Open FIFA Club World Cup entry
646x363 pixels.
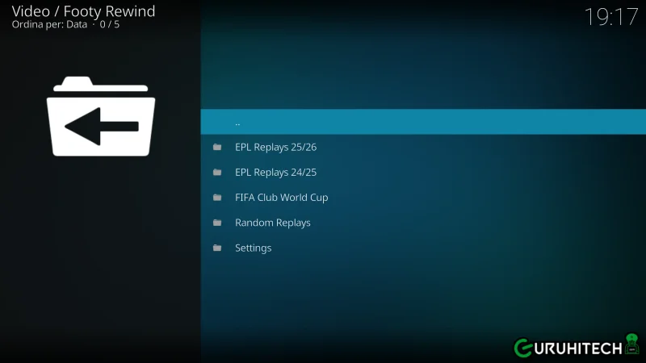tap(423, 197)
